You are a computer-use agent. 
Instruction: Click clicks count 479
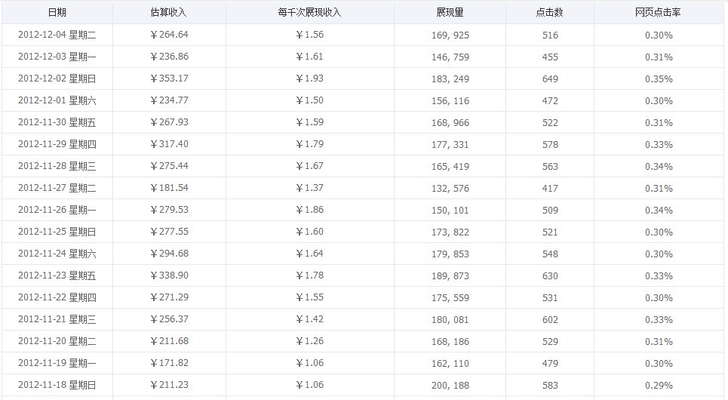click(550, 363)
